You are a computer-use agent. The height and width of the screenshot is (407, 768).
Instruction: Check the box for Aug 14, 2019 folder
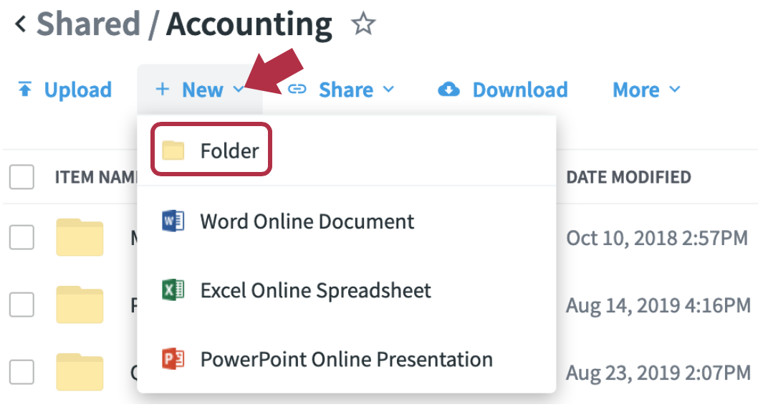(21, 304)
